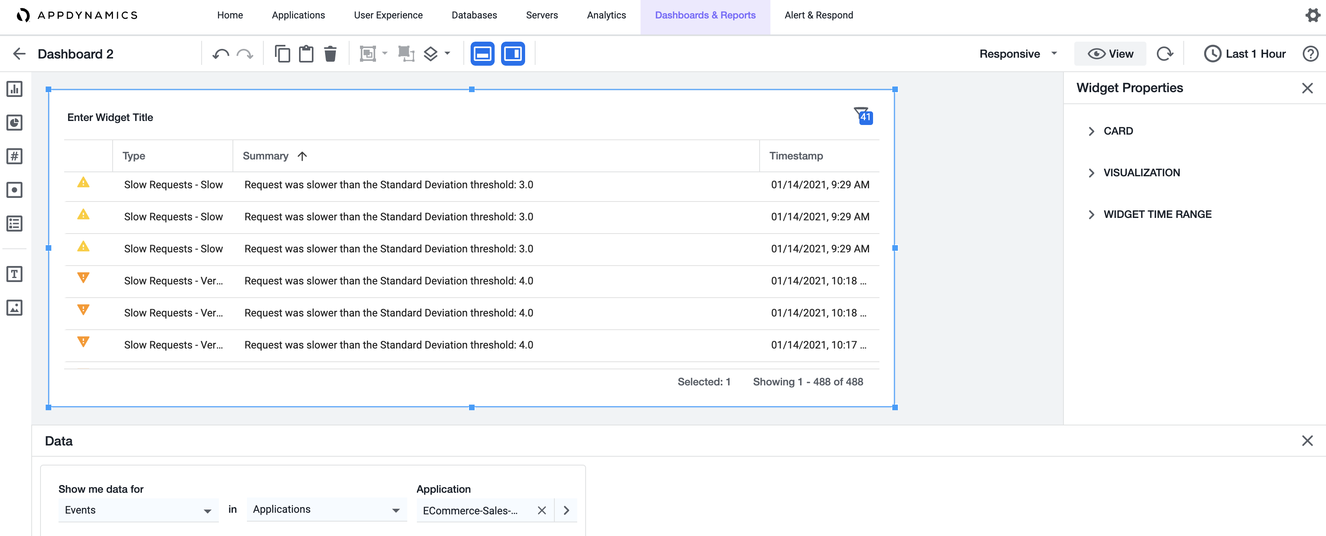Click first 9:29 AM warning triangle icon

click(83, 183)
